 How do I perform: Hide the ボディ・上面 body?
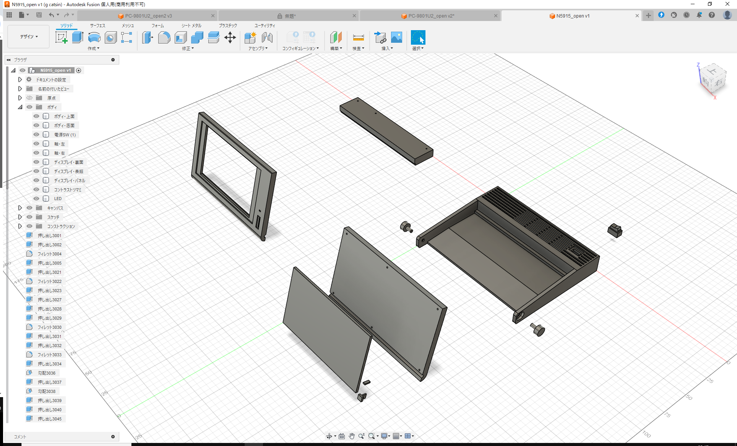36,116
